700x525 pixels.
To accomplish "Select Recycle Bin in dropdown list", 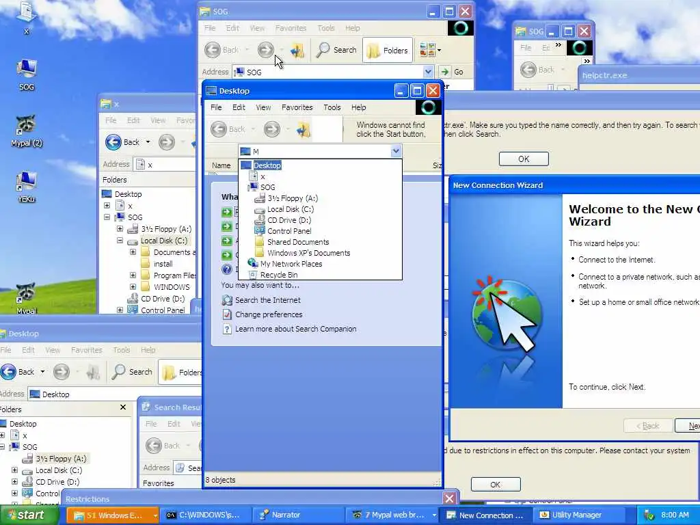I will click(279, 275).
